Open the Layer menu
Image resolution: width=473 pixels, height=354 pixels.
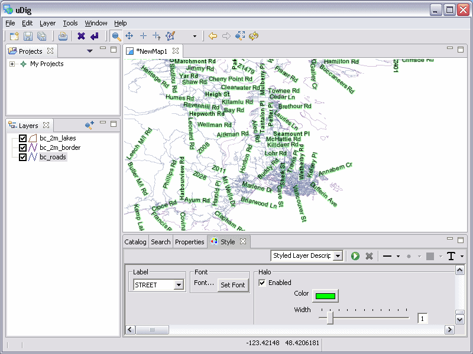47,23
